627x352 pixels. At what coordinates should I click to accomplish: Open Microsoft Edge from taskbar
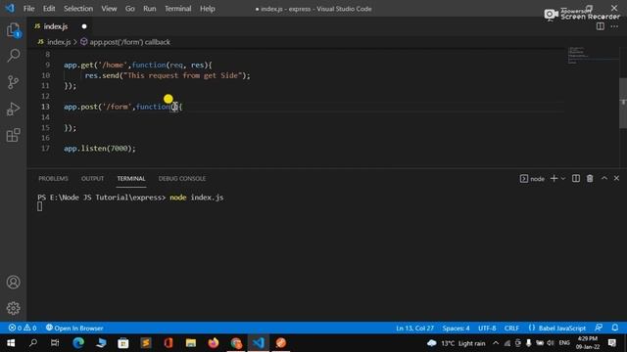78,343
